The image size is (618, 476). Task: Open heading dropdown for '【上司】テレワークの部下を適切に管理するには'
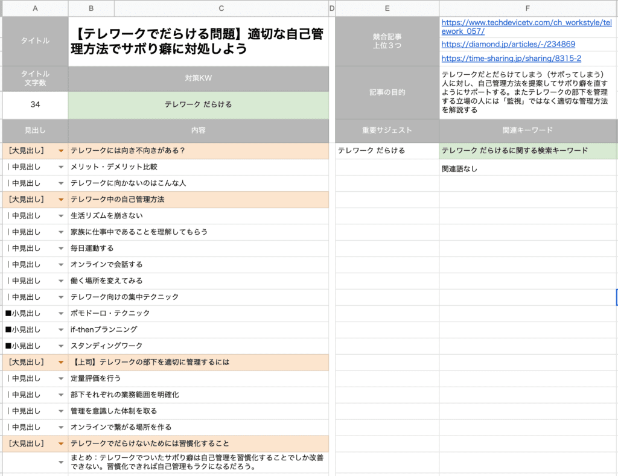coord(60,363)
